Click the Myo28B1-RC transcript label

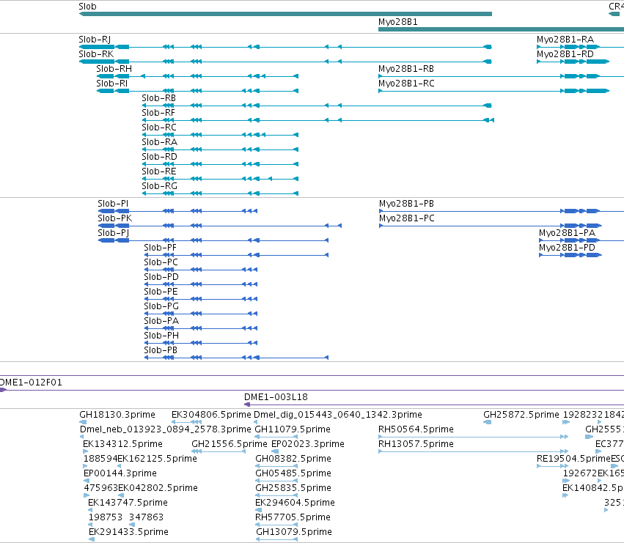click(406, 84)
